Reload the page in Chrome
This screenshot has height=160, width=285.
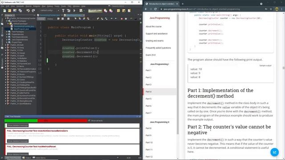[x=155, y=9]
